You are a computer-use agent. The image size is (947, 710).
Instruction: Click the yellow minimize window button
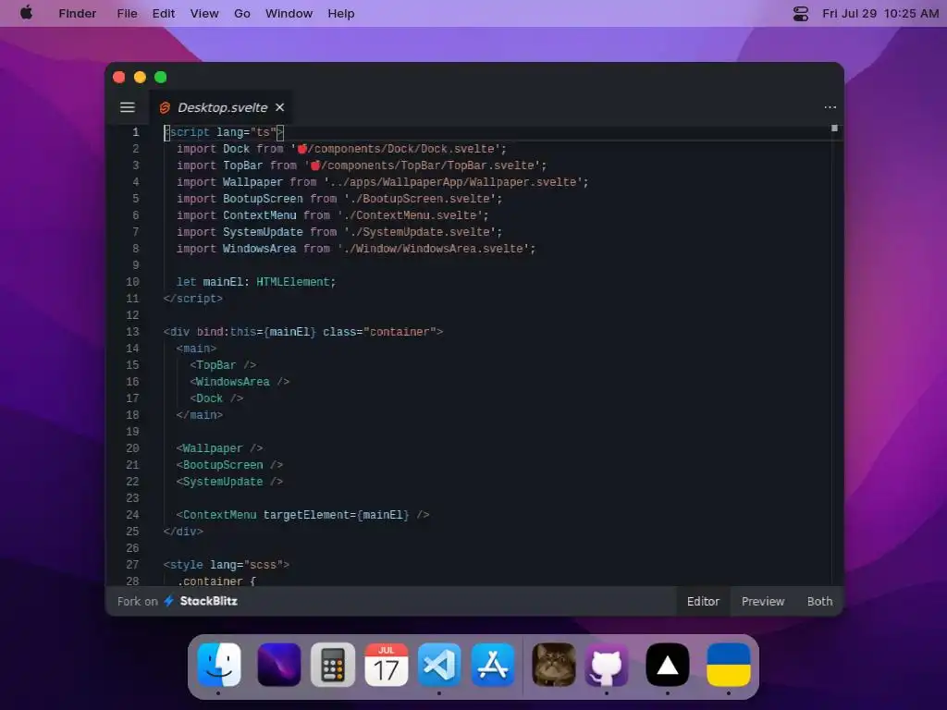pyautogui.click(x=140, y=78)
